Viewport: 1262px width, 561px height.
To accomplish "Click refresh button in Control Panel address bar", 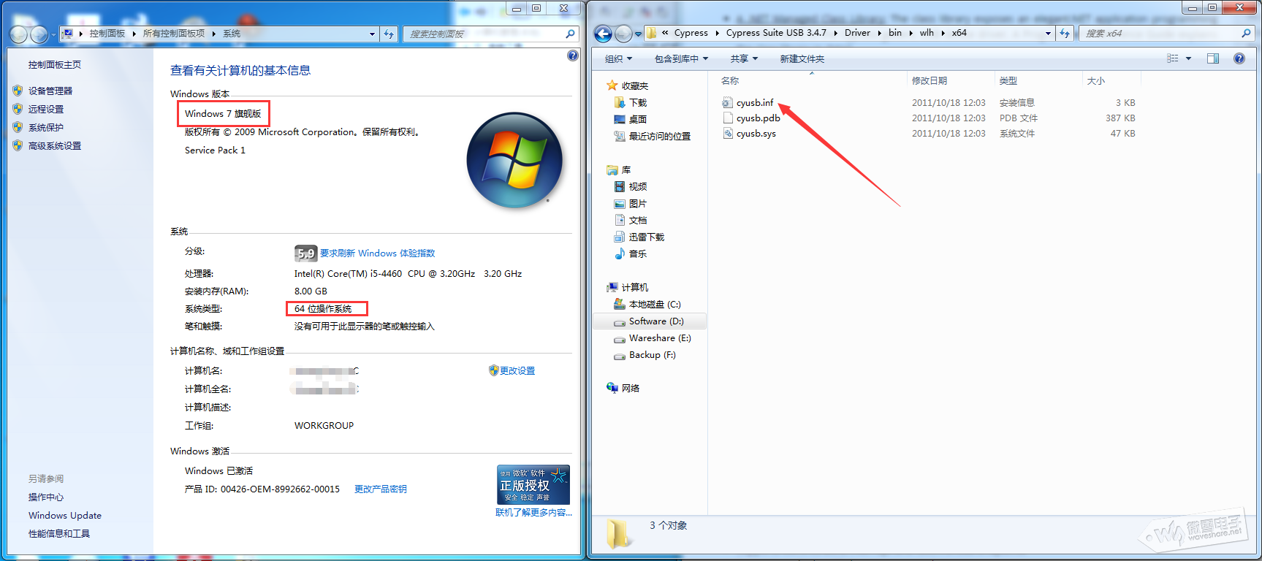I will point(389,34).
